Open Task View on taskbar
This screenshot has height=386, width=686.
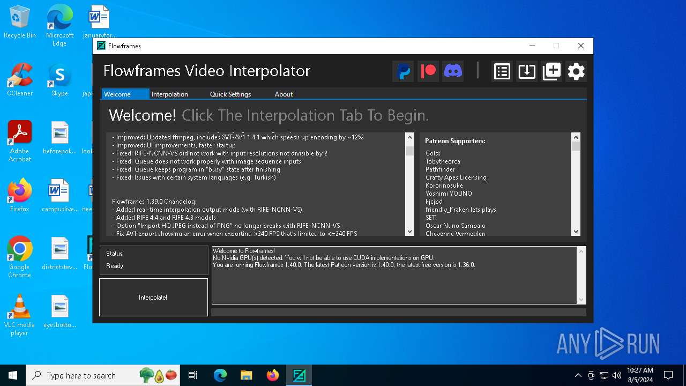193,375
